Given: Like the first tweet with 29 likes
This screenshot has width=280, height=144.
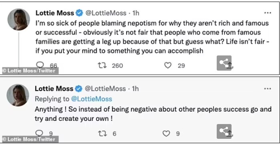Looking at the screenshot, I should [168, 65].
